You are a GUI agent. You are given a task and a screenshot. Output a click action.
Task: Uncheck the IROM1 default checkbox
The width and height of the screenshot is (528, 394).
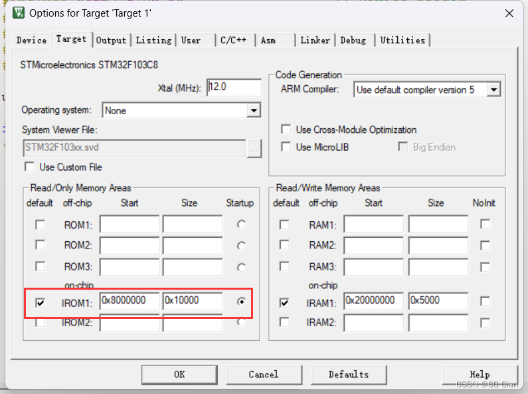click(x=40, y=303)
